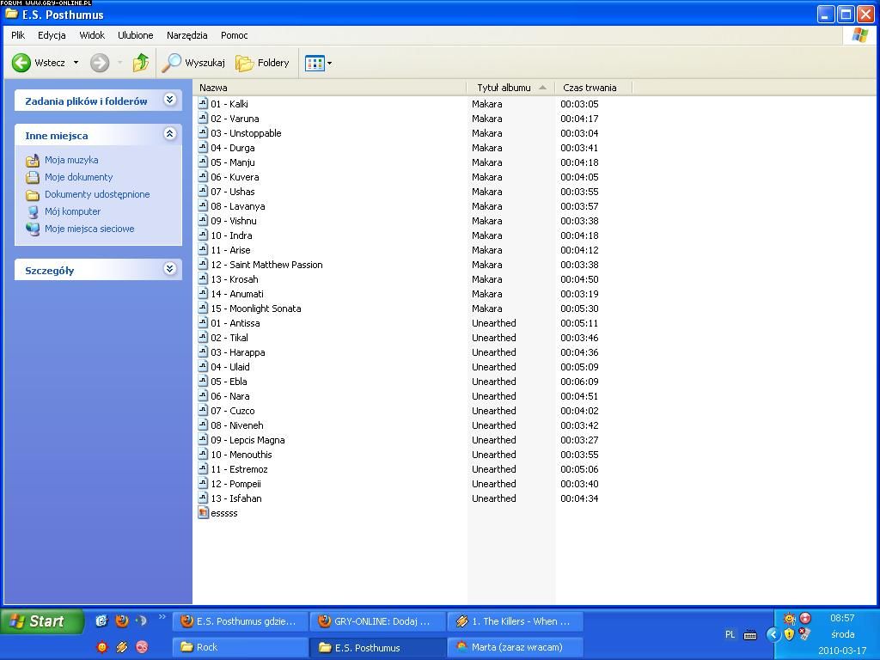Click the duration 00:06:09 cell
Viewport: 880px width, 660px height.
pos(579,382)
